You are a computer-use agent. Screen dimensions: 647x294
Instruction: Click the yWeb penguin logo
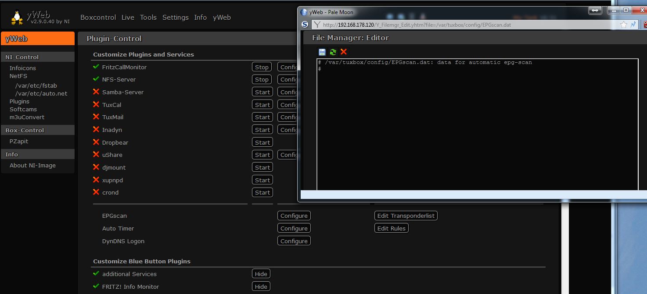17,18
